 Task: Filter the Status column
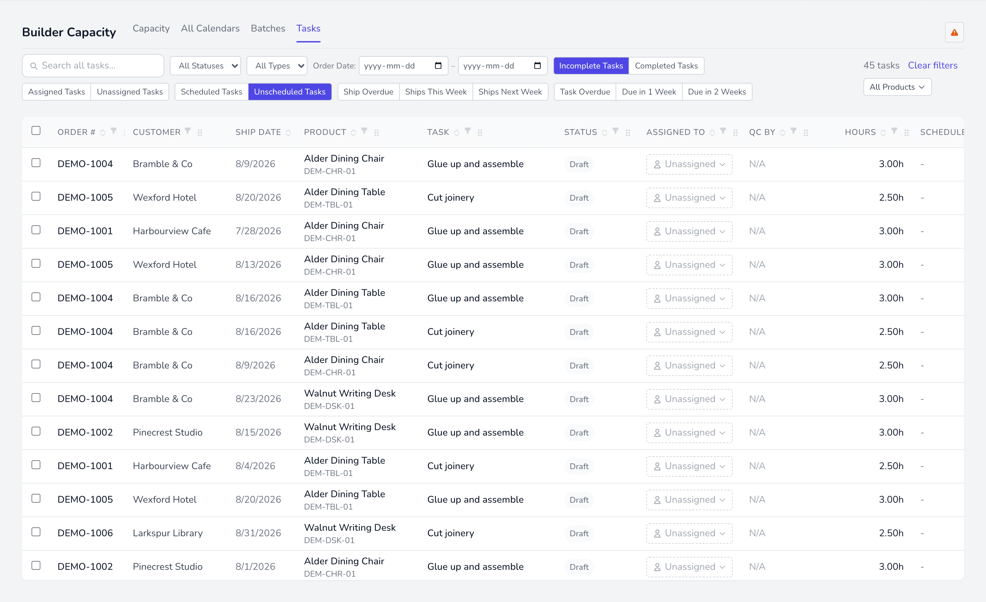[616, 131]
